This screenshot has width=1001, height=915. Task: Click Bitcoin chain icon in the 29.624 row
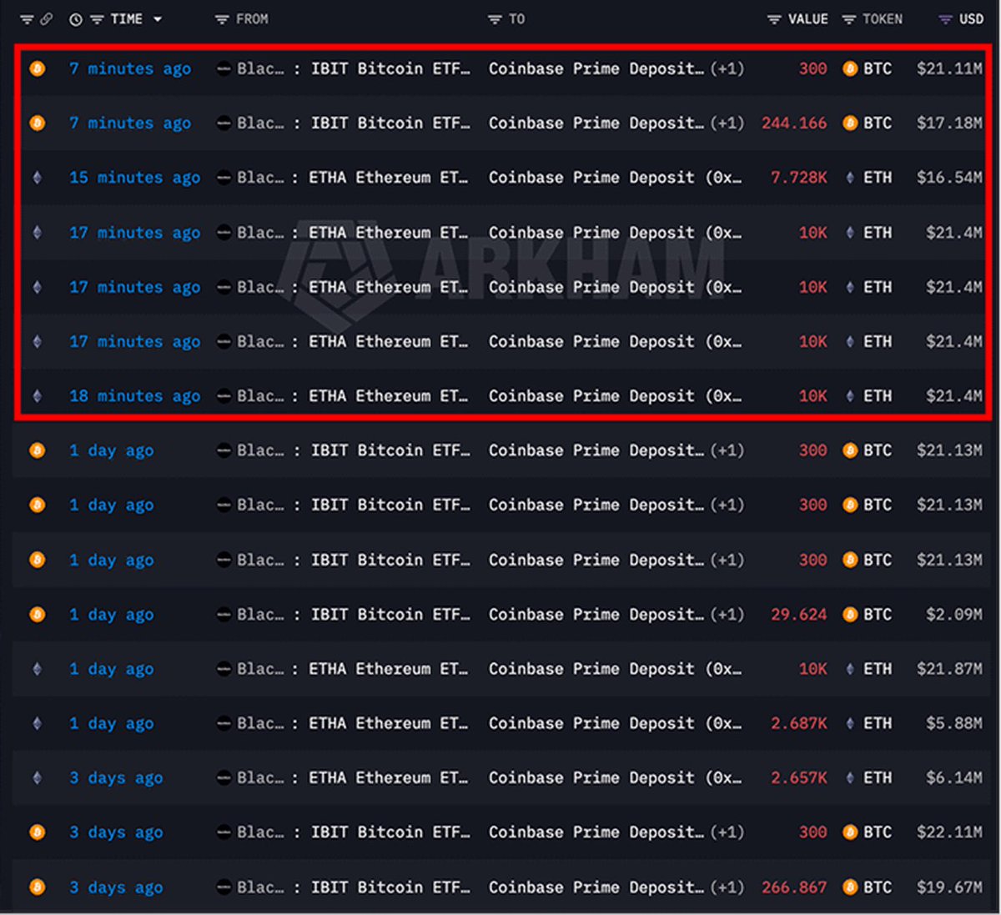38,614
